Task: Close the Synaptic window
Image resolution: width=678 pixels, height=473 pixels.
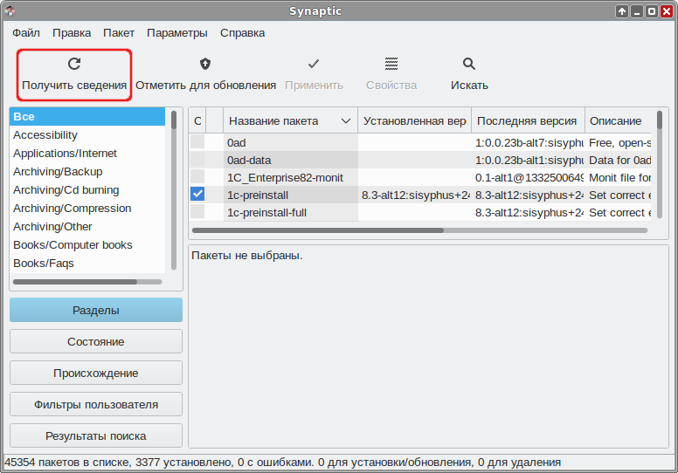Action: pos(667,11)
